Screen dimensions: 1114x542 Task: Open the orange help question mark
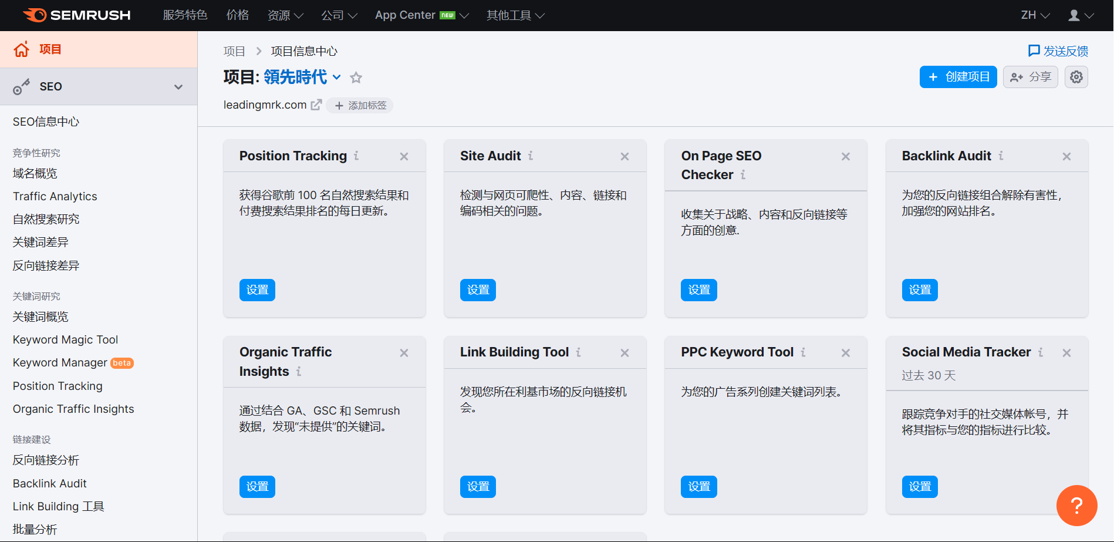(x=1076, y=506)
